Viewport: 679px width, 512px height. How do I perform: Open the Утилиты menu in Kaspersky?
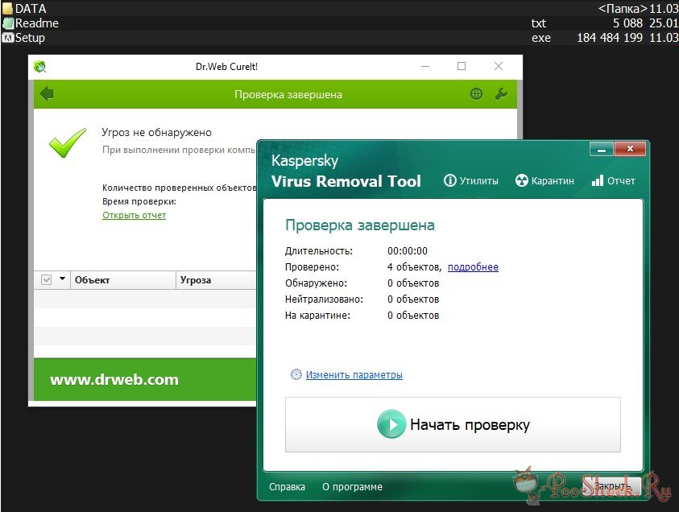pos(470,181)
